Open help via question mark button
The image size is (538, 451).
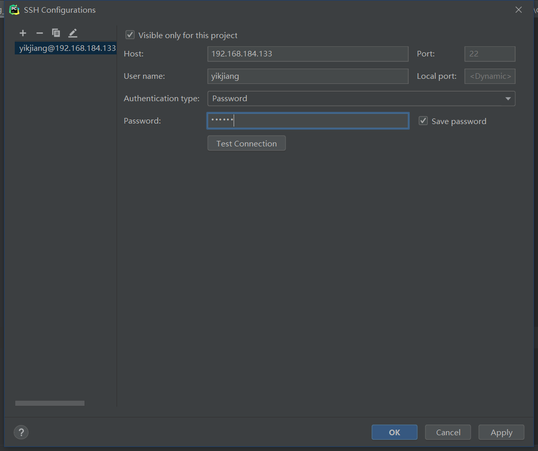click(21, 432)
